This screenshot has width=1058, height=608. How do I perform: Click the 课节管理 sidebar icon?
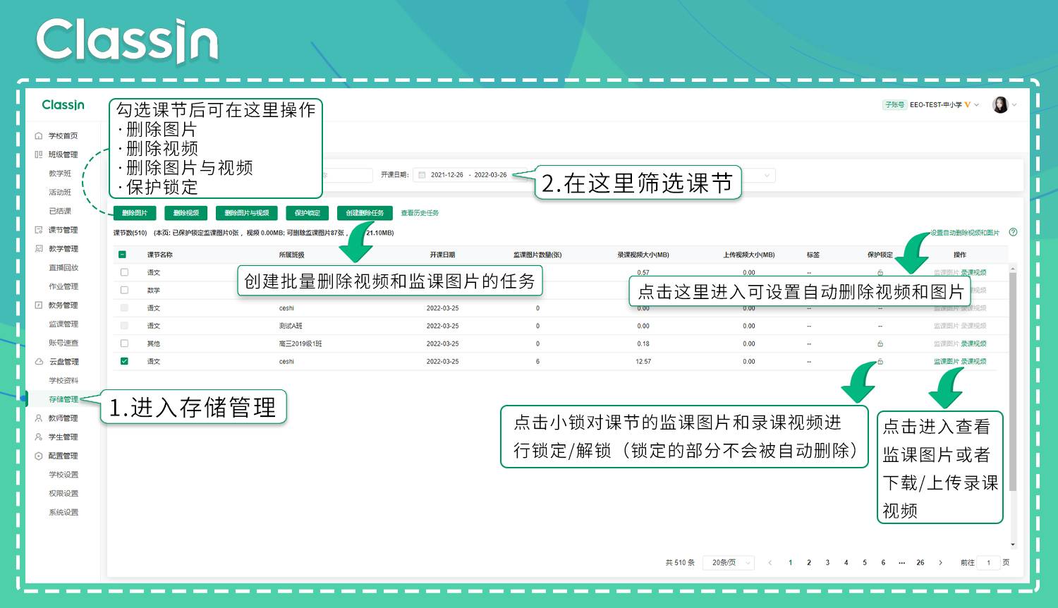tap(39, 230)
